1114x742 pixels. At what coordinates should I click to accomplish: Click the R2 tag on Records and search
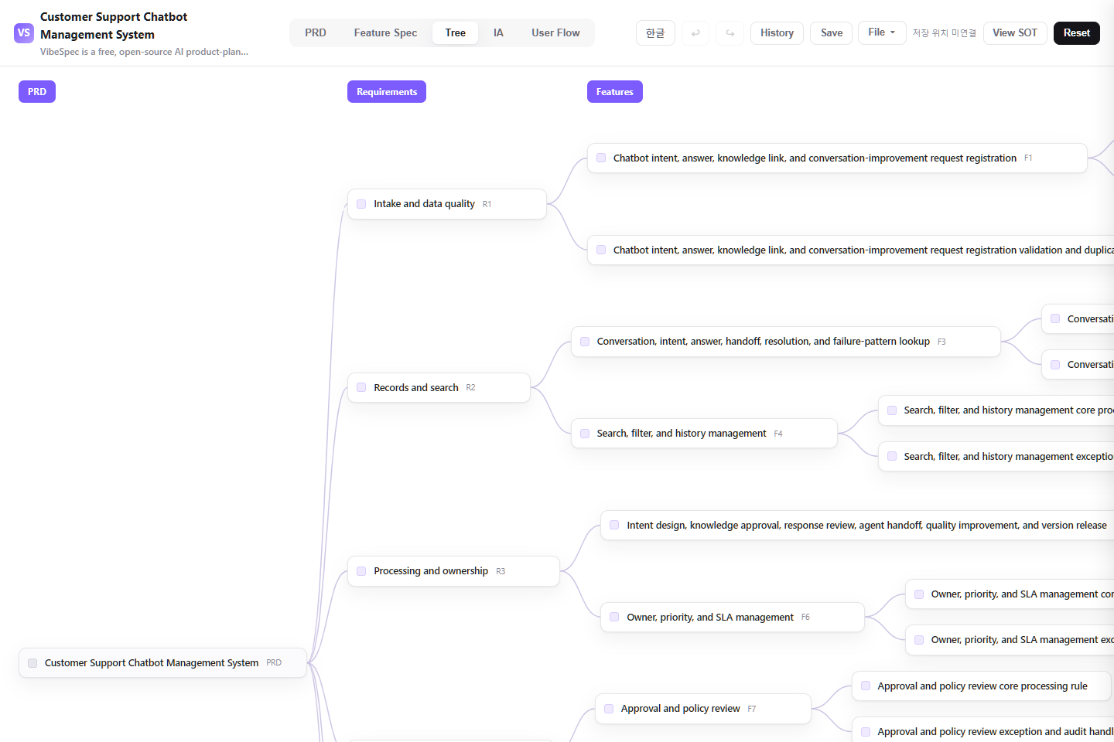click(470, 388)
